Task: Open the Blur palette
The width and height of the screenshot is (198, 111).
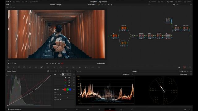Action: [80, 68]
